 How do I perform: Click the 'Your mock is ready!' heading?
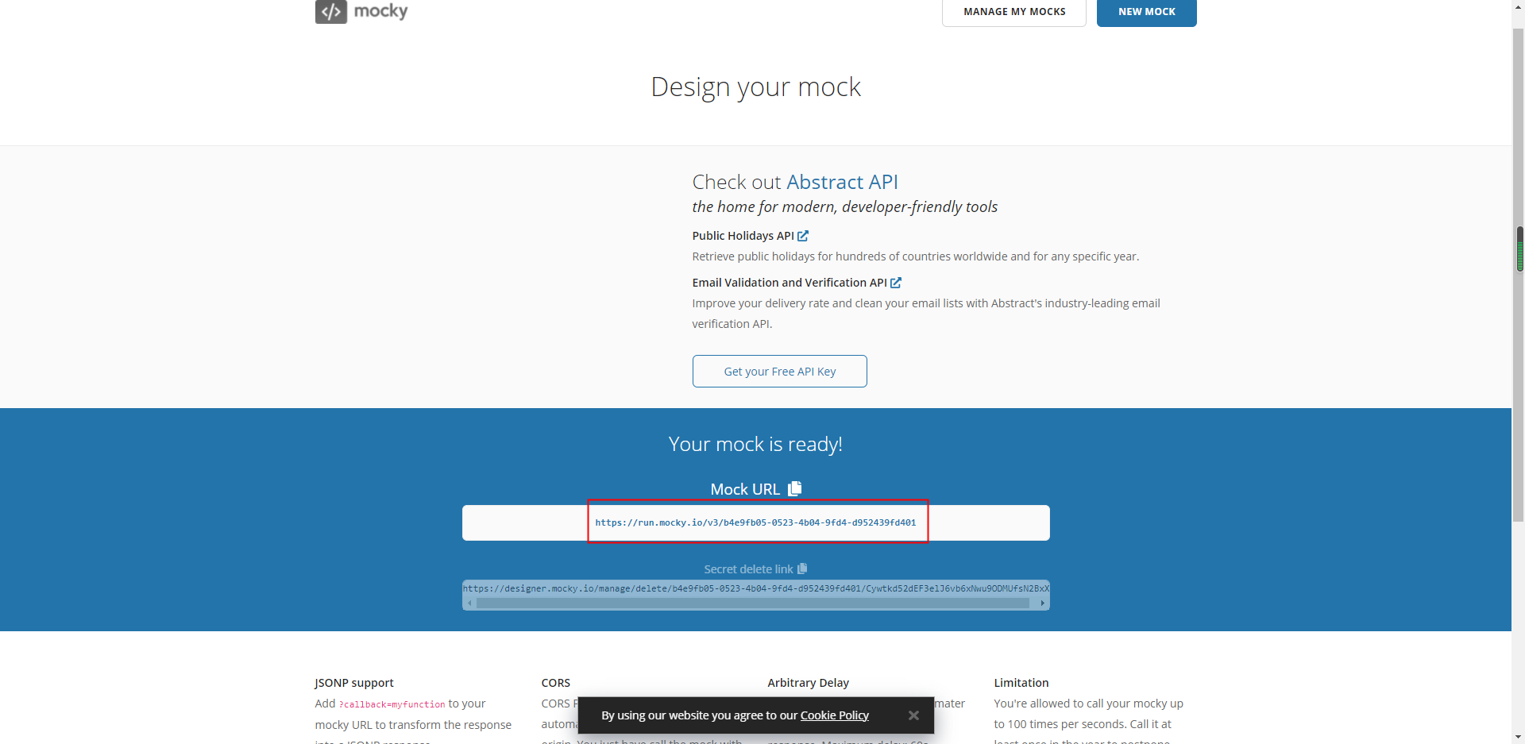755,444
